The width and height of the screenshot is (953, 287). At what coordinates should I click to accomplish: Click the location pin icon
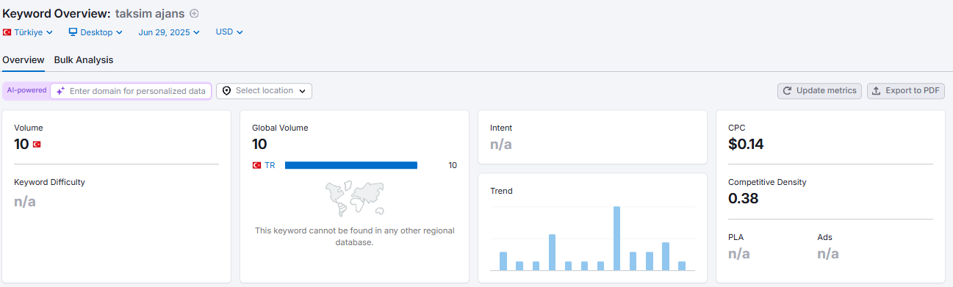tap(226, 91)
